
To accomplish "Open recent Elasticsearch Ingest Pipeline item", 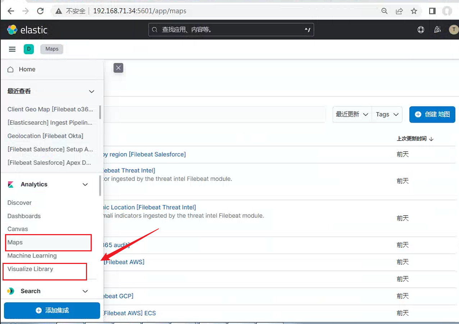I will tap(50, 123).
